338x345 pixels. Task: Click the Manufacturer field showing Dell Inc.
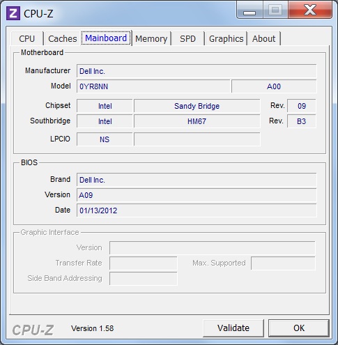pos(197,71)
